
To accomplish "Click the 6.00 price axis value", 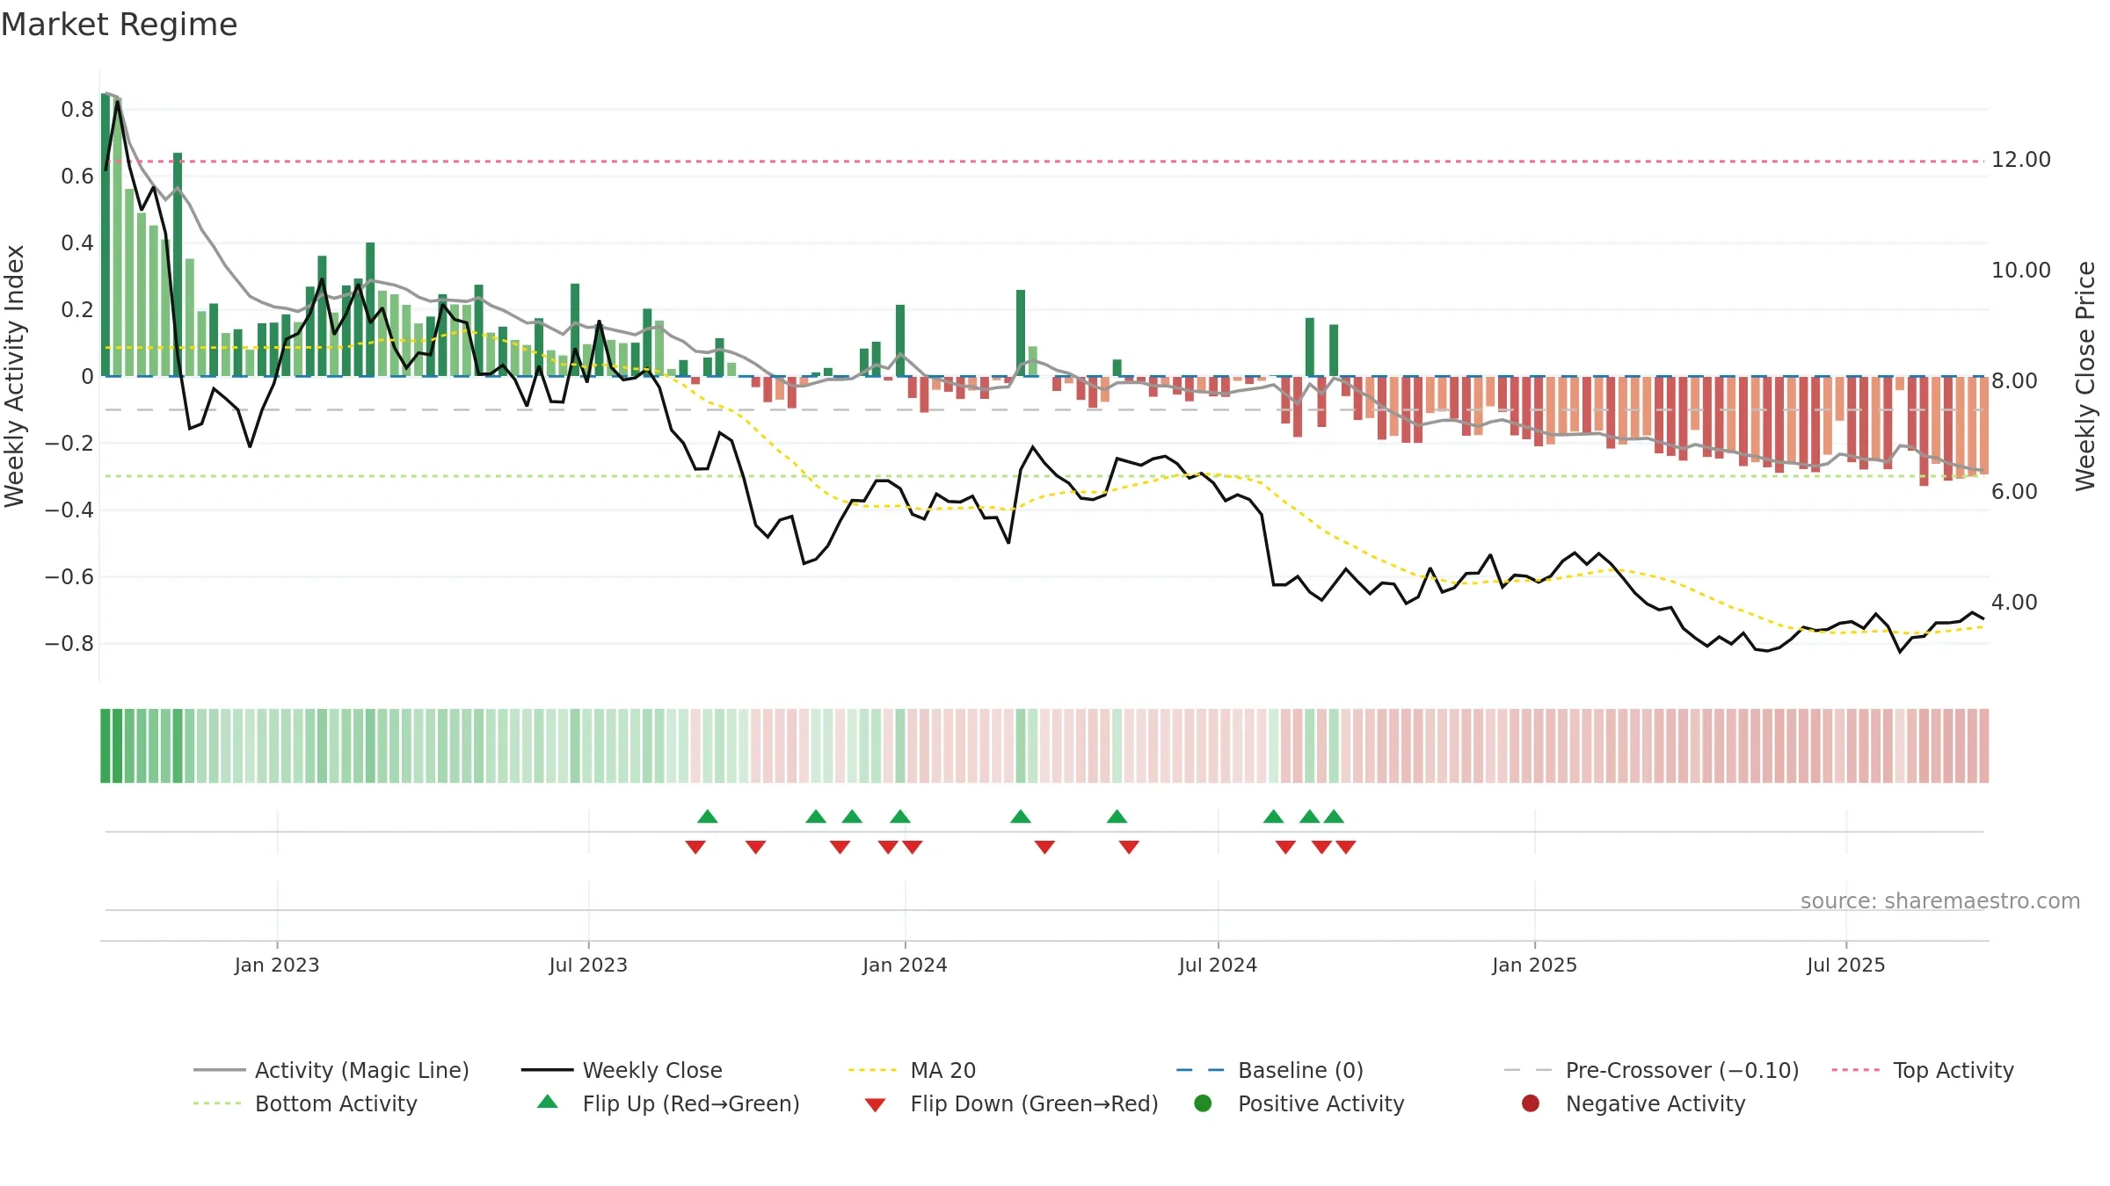I will (x=2014, y=492).
